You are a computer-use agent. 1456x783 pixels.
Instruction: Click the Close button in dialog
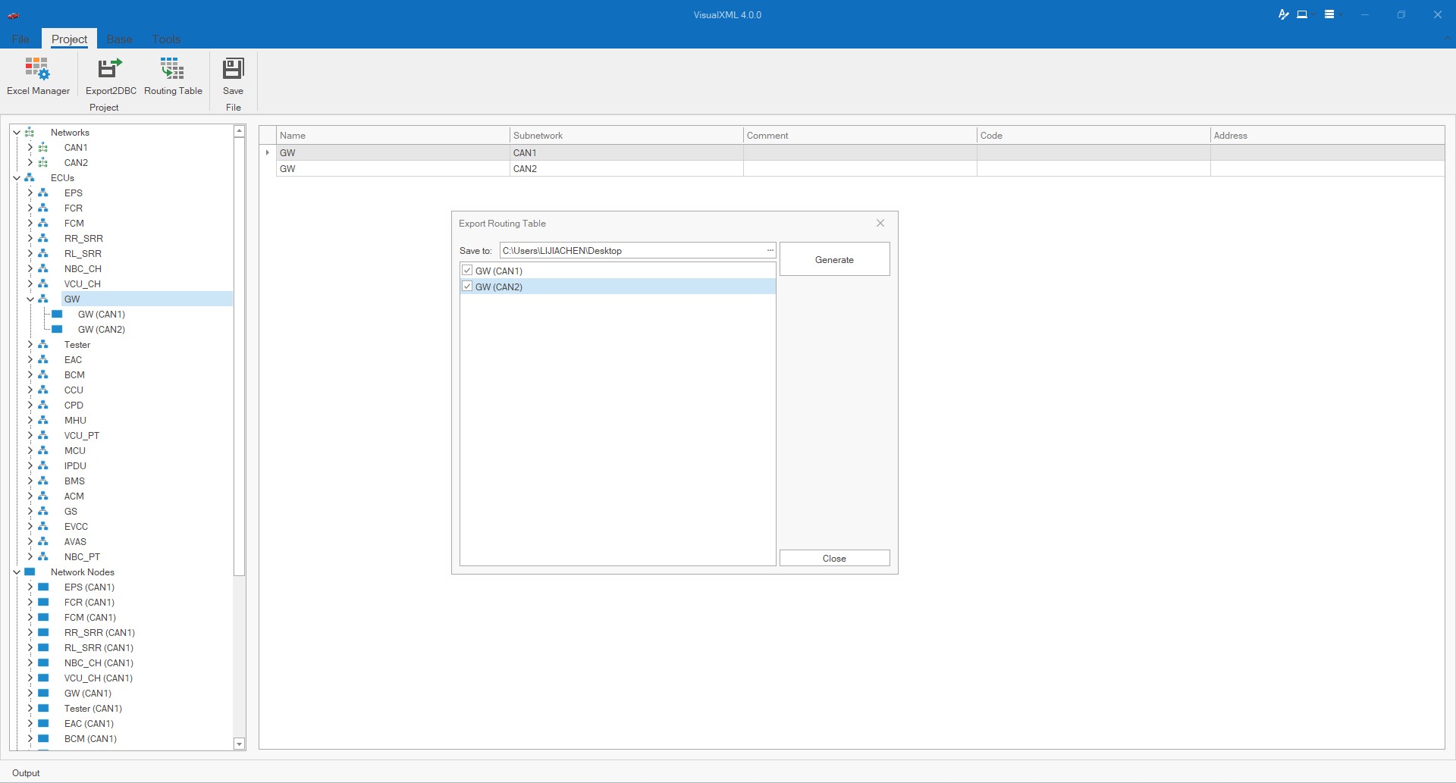[x=834, y=559]
